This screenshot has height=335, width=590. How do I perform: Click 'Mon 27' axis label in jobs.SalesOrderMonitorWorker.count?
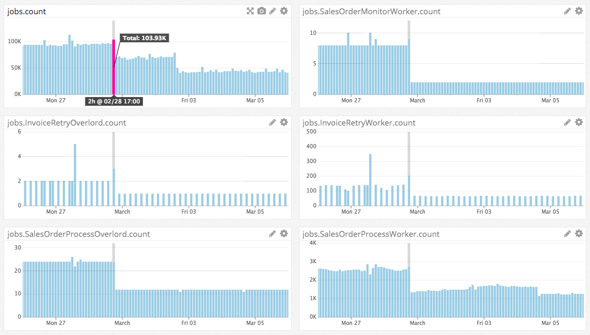[x=351, y=100]
